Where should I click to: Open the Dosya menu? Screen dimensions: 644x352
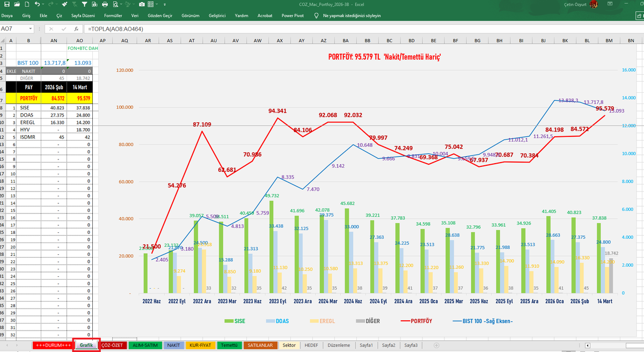coord(7,16)
